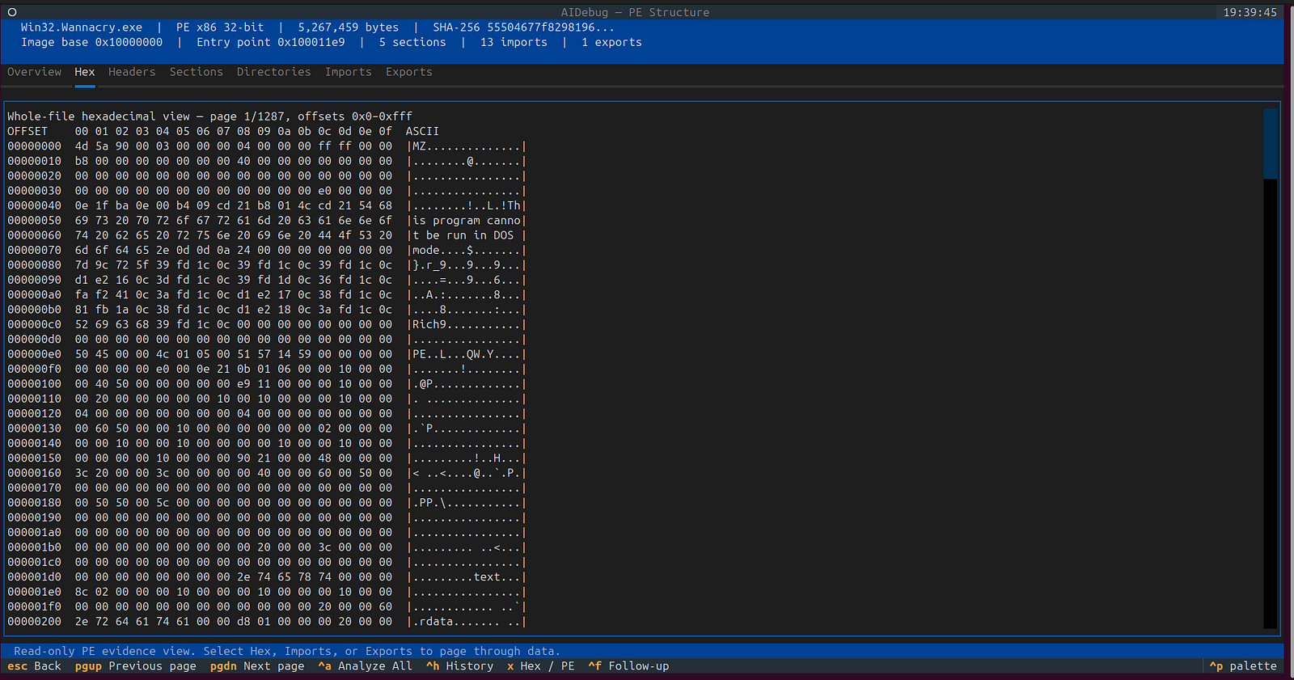Select offset row 00000070

click(267, 250)
